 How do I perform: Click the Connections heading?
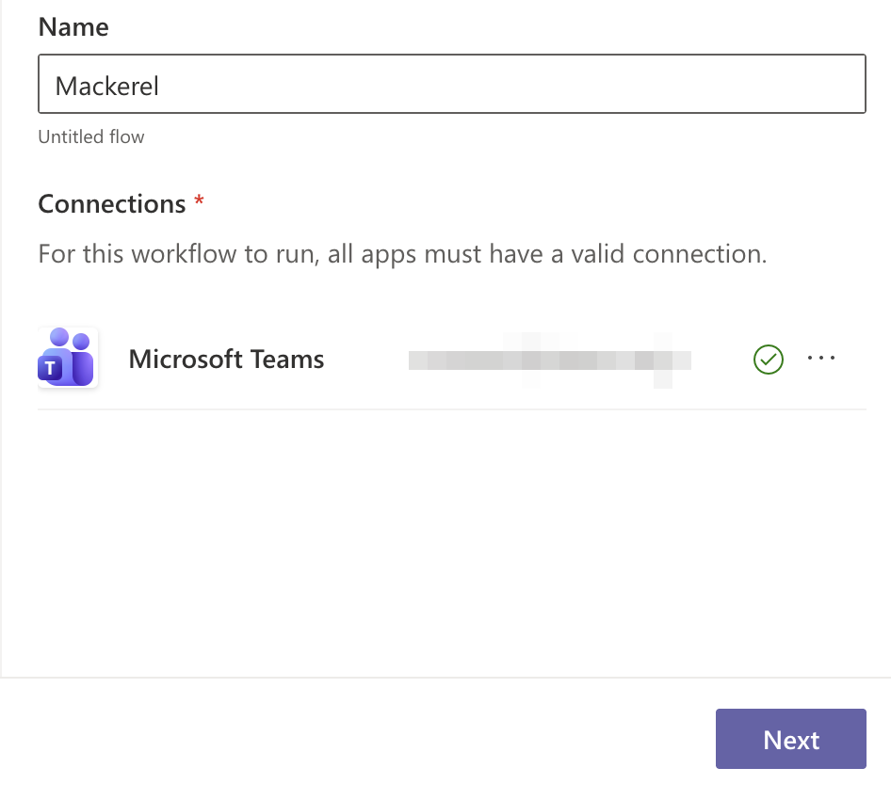coord(112,204)
